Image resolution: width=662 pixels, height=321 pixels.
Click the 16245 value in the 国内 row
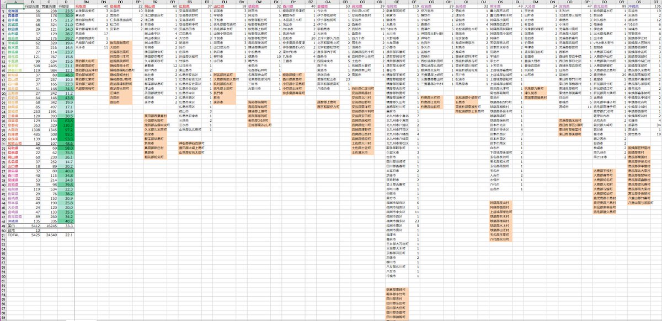(49, 226)
